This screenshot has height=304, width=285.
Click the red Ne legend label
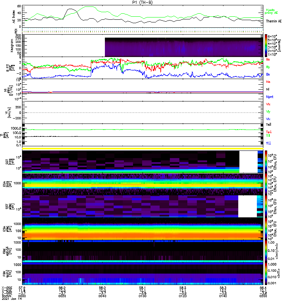268,82
